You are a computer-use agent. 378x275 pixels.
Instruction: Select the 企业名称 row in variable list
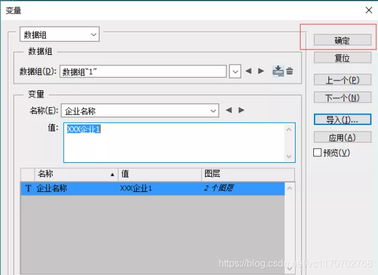(x=153, y=188)
